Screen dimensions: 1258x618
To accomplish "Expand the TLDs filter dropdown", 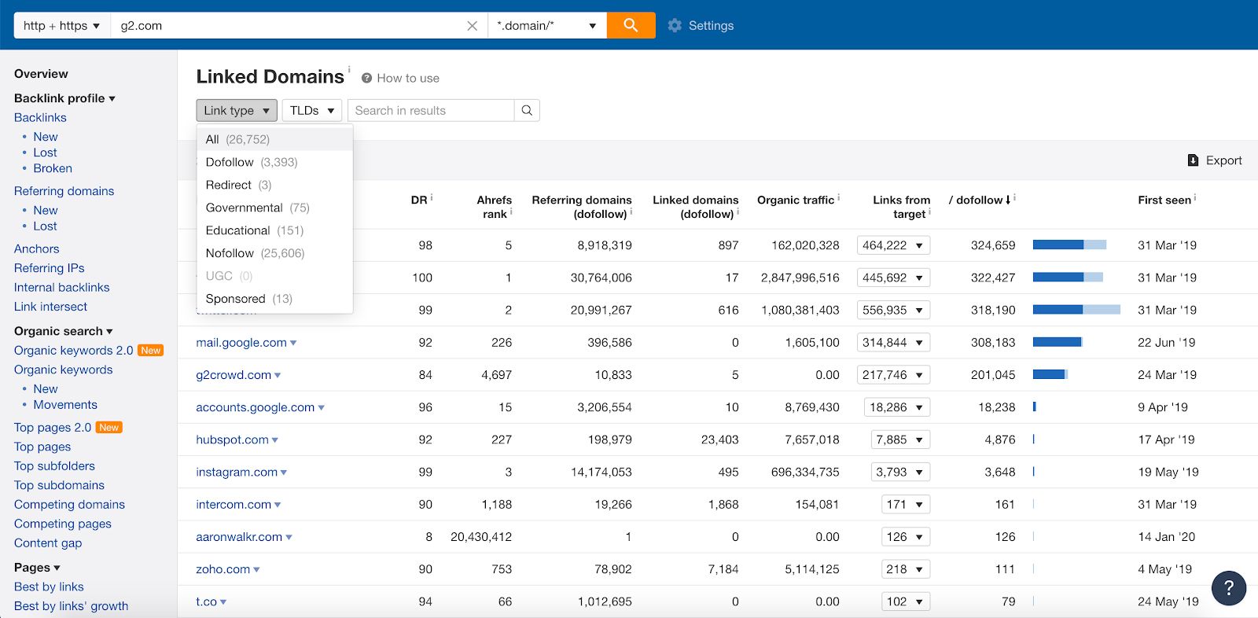I will click(x=311, y=110).
